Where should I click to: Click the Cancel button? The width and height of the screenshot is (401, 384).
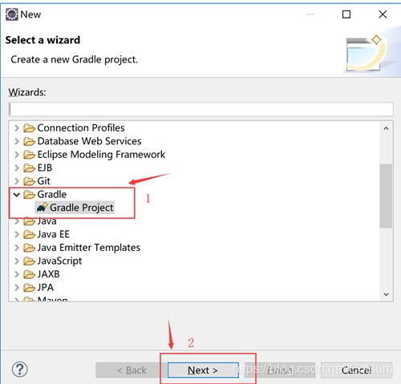(356, 370)
